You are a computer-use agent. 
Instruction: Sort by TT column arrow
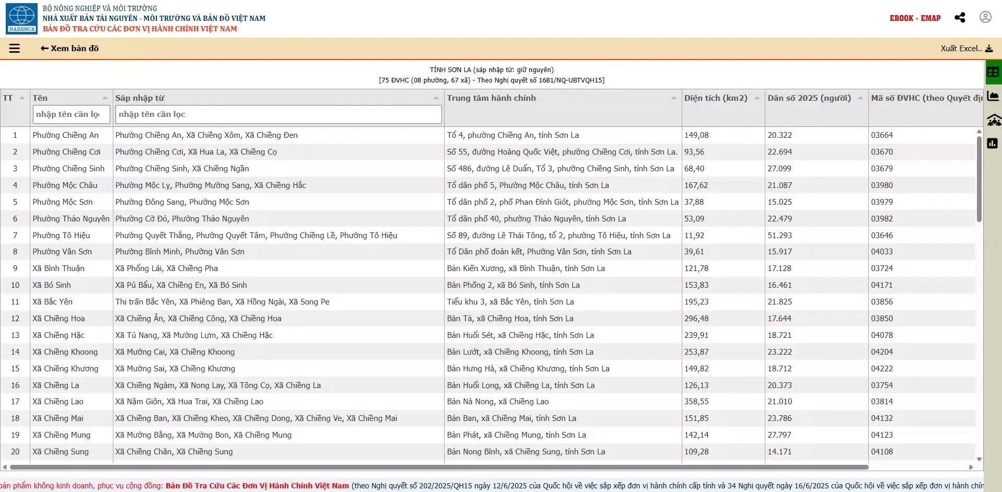tap(22, 98)
